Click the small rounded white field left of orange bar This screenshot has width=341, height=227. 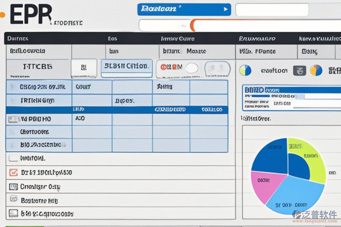pos(165,25)
